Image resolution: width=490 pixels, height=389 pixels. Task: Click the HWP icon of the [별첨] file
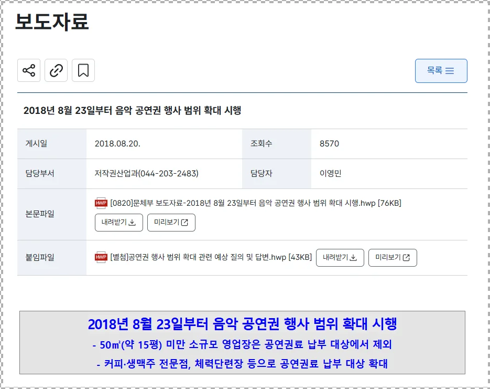[101, 257]
